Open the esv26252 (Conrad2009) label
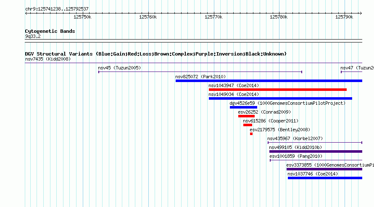 264,112
